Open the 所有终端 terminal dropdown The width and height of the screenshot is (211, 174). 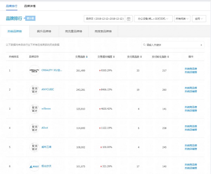pos(182,19)
